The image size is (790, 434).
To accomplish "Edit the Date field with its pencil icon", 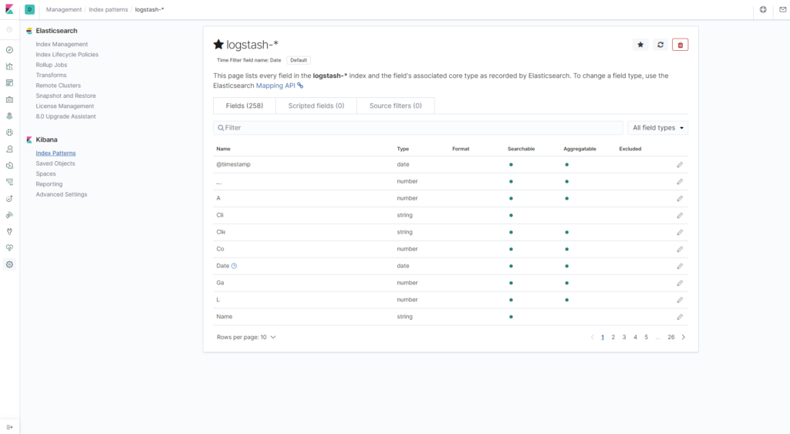I will coord(680,267).
